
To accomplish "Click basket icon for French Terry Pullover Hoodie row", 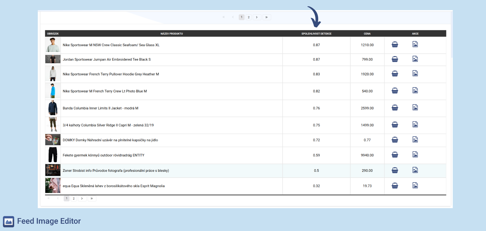I will point(395,74).
